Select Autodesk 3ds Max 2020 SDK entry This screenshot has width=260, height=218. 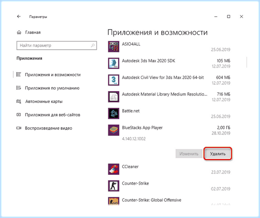click(x=148, y=61)
